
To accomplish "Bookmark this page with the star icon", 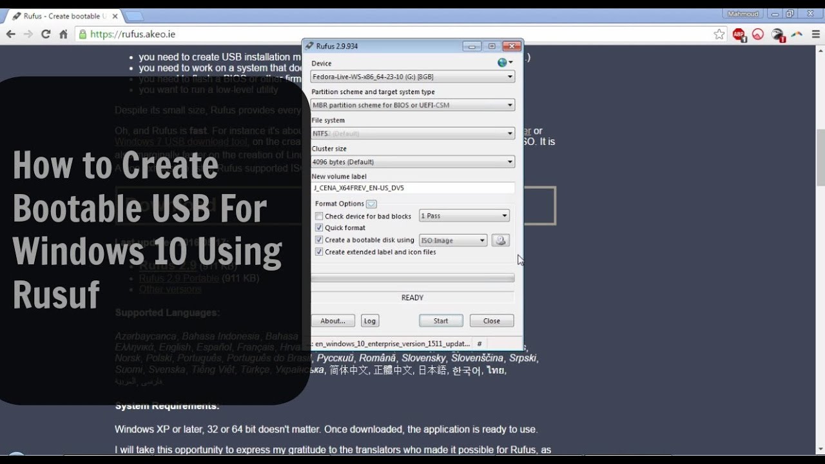I will coord(719,34).
